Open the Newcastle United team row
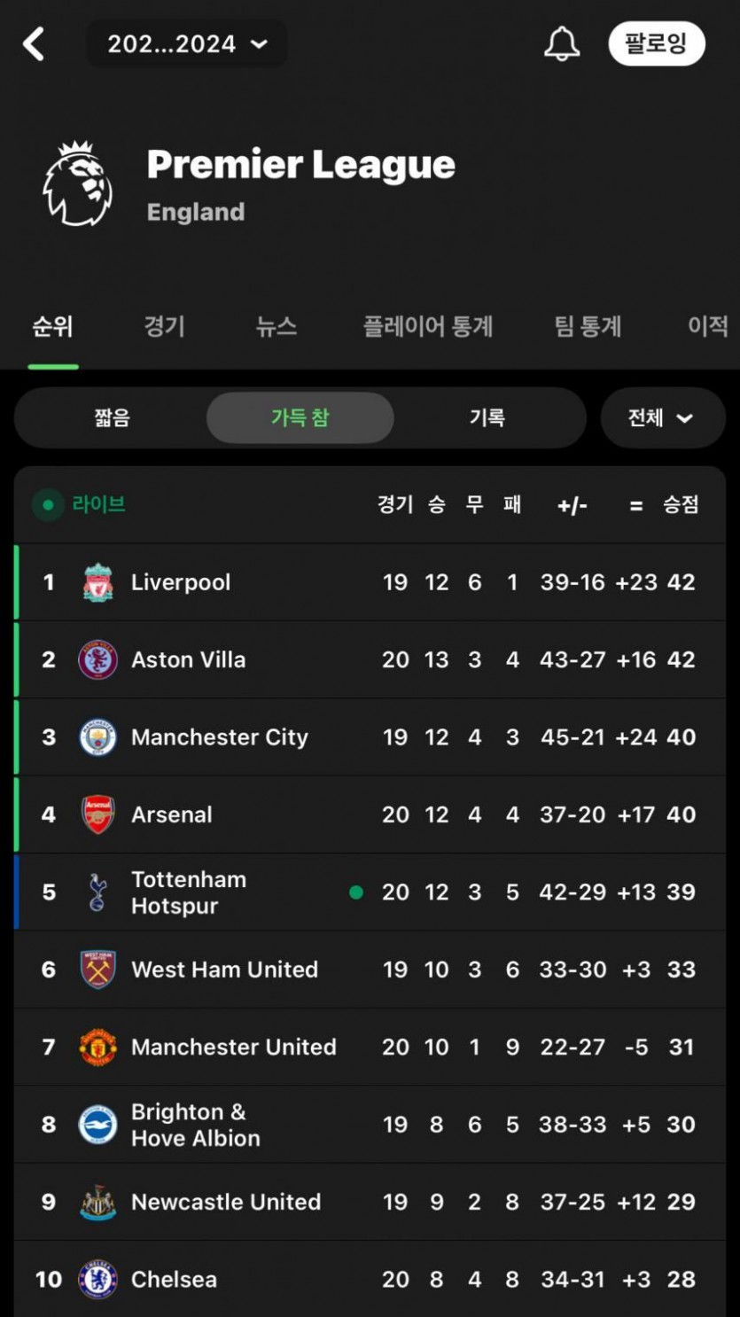The height and width of the screenshot is (1317, 740). coord(226,1202)
